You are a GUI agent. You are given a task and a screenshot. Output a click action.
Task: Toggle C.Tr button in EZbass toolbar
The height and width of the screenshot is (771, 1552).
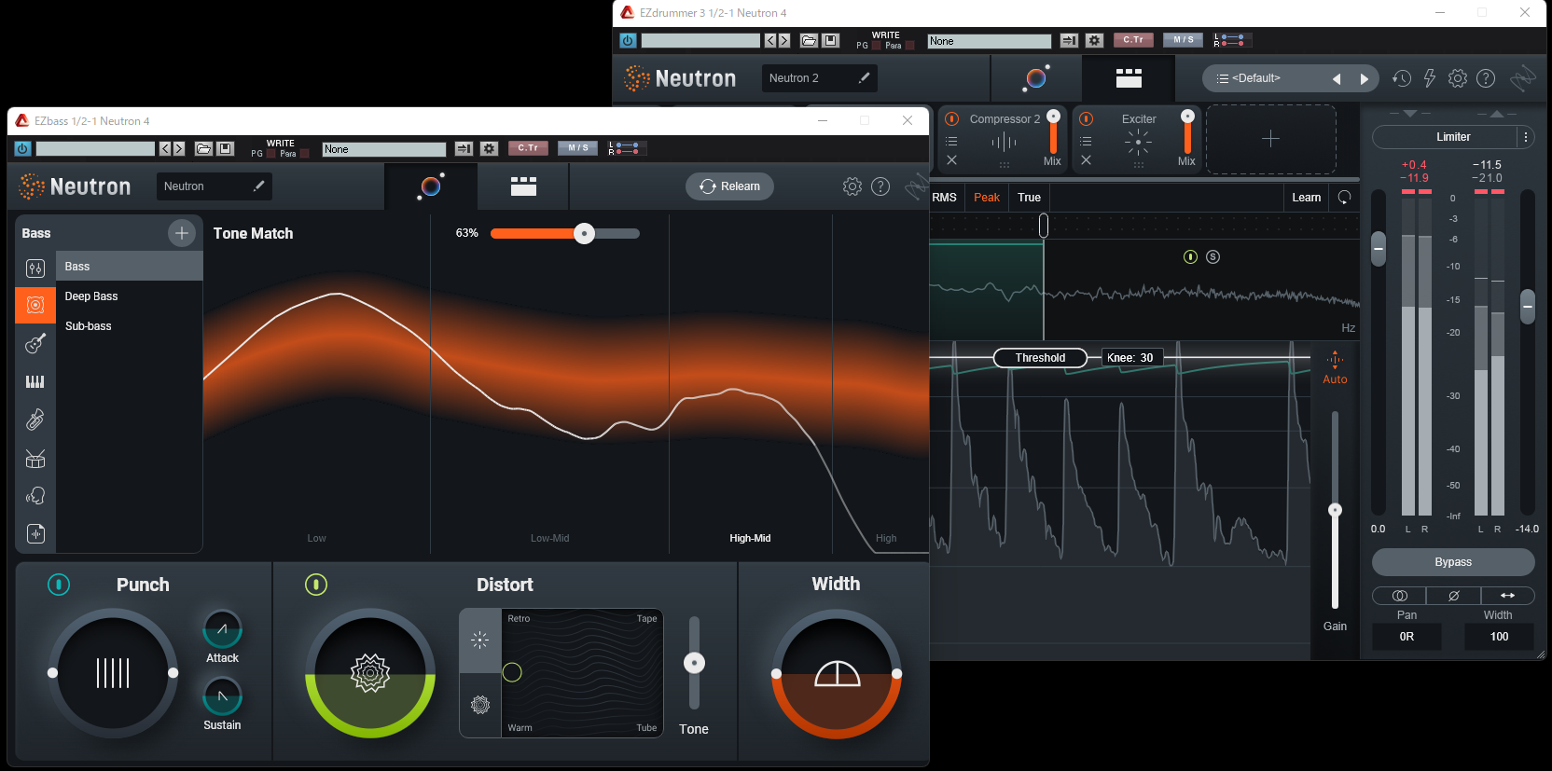(528, 148)
